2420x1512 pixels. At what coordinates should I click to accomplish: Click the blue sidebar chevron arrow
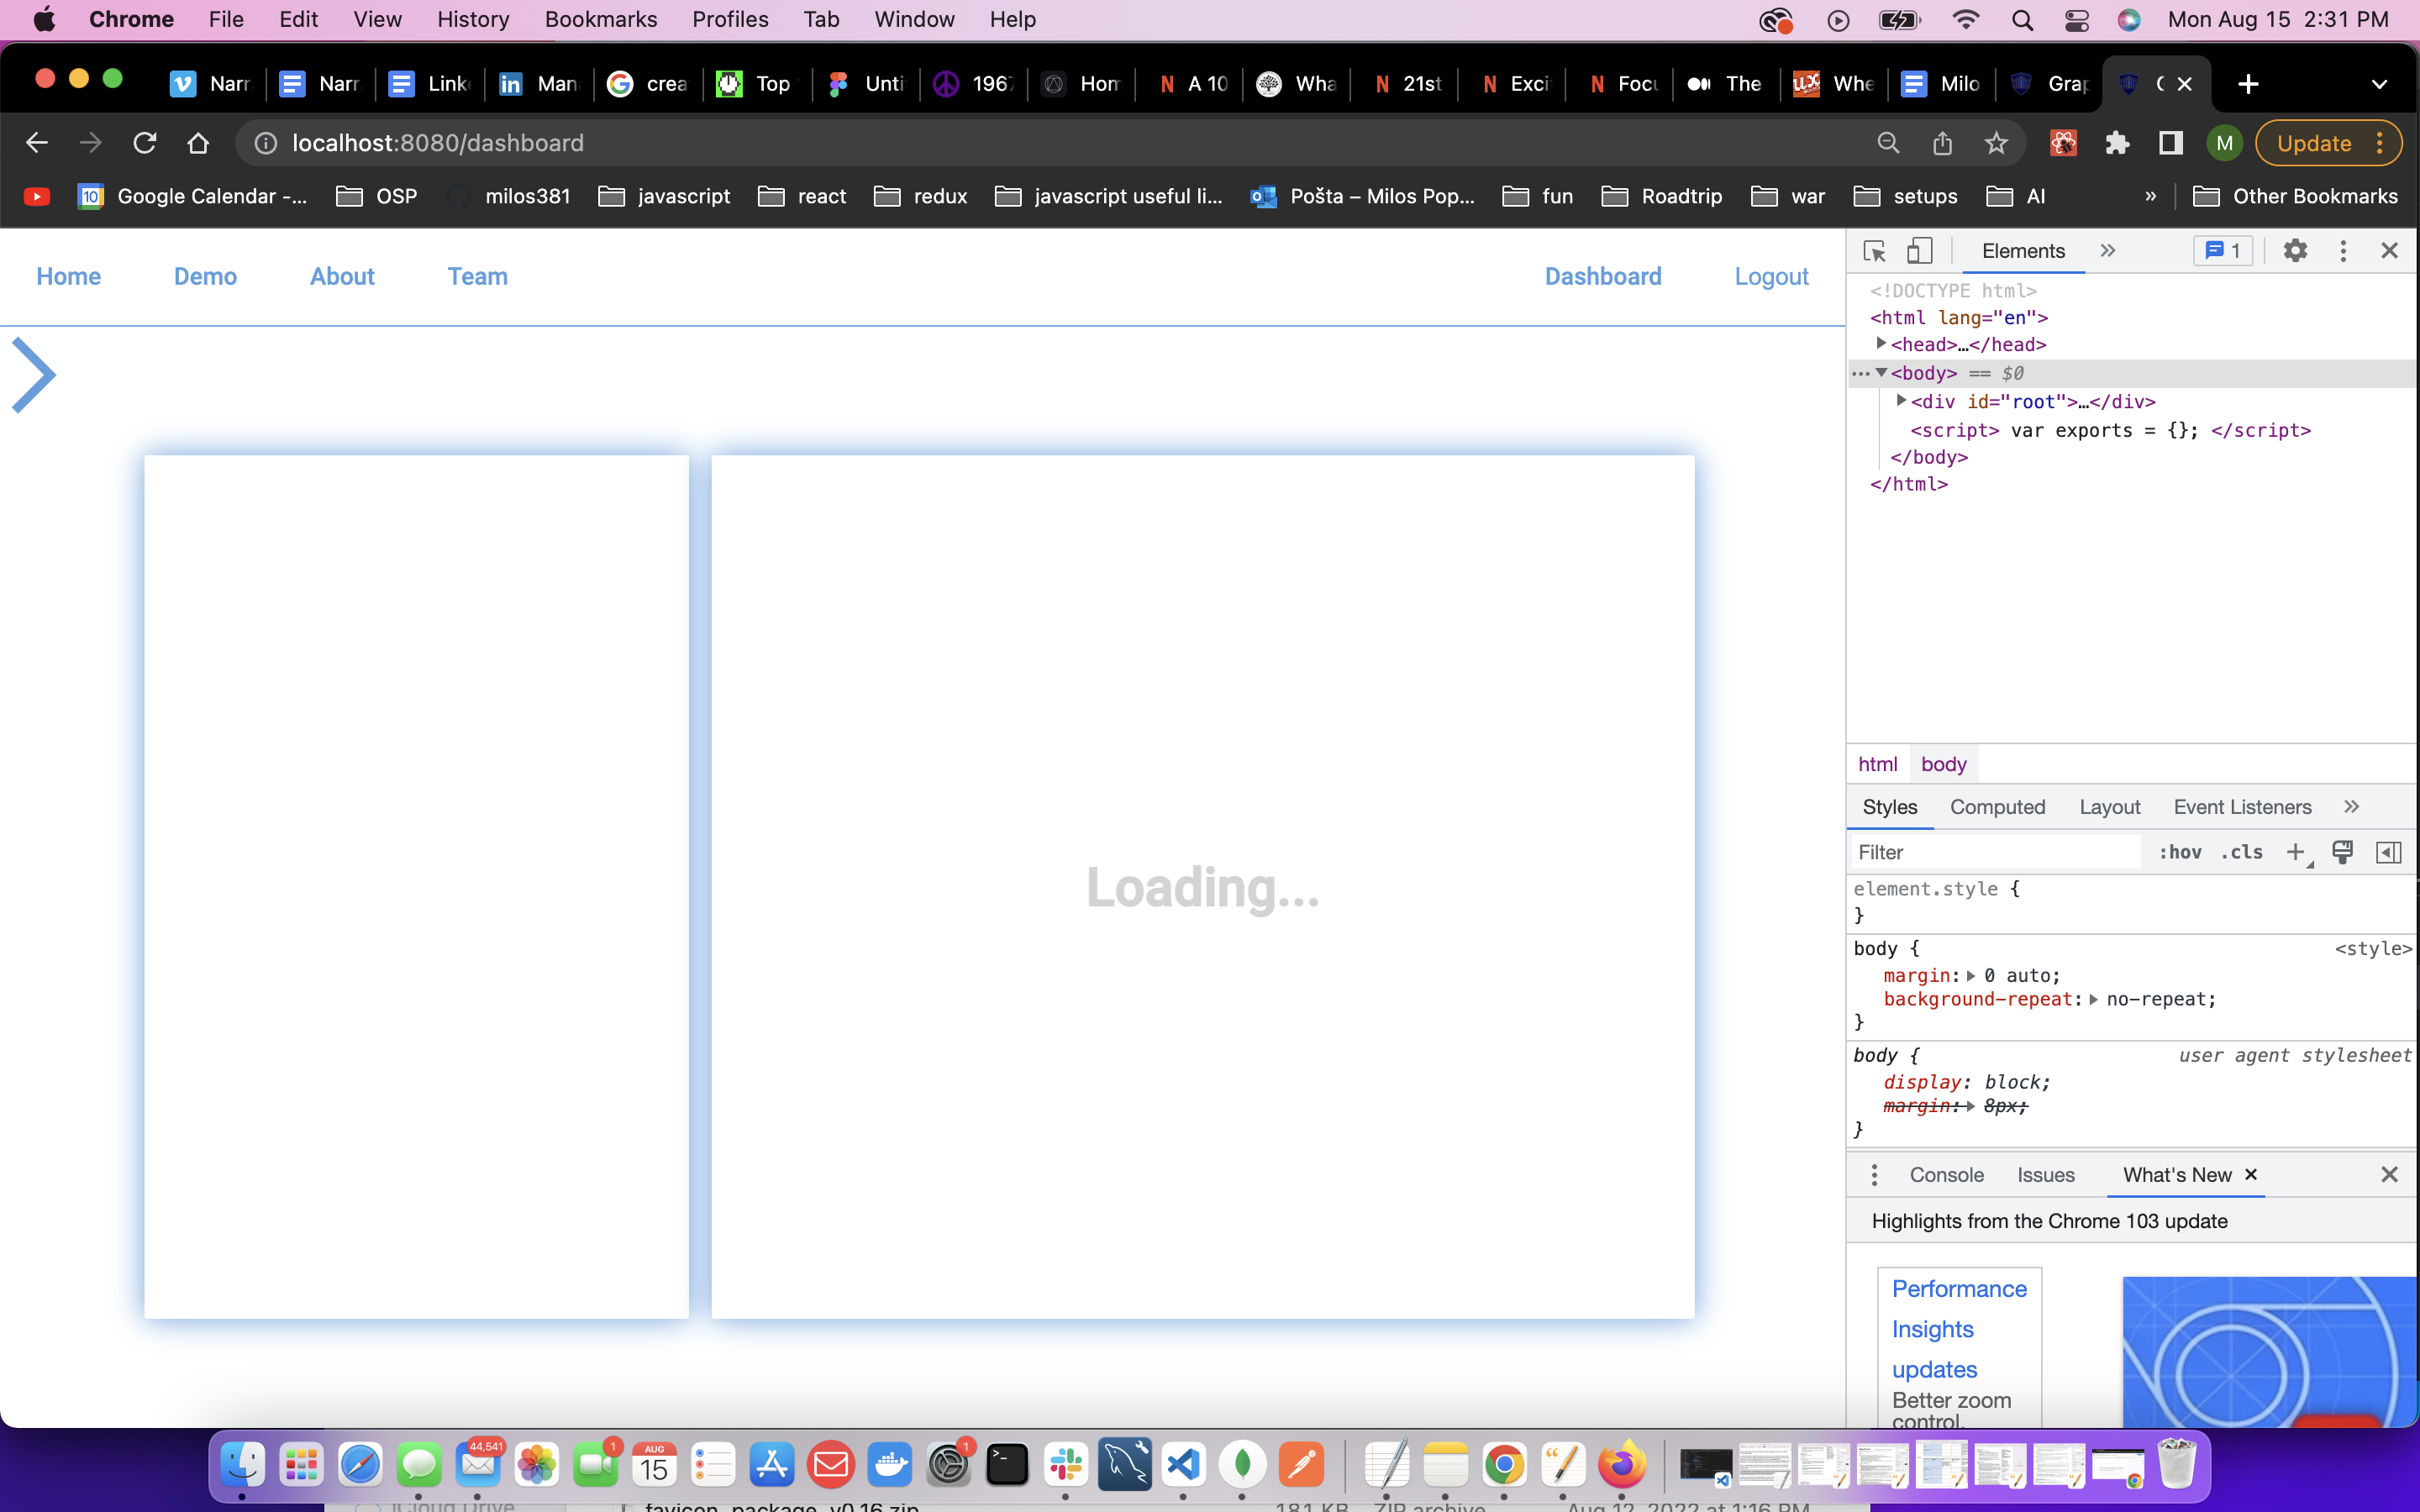[34, 375]
